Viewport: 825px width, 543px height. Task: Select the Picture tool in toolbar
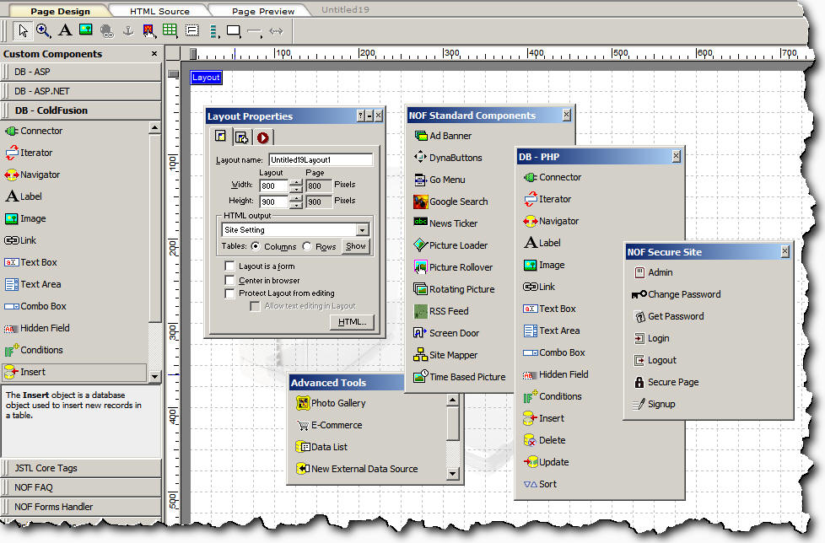click(x=86, y=30)
